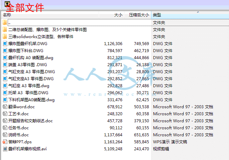Select DWG icon of 叠杯机构 A0 装配图.dwg
This screenshot has height=160, width=229.
pos(5,58)
